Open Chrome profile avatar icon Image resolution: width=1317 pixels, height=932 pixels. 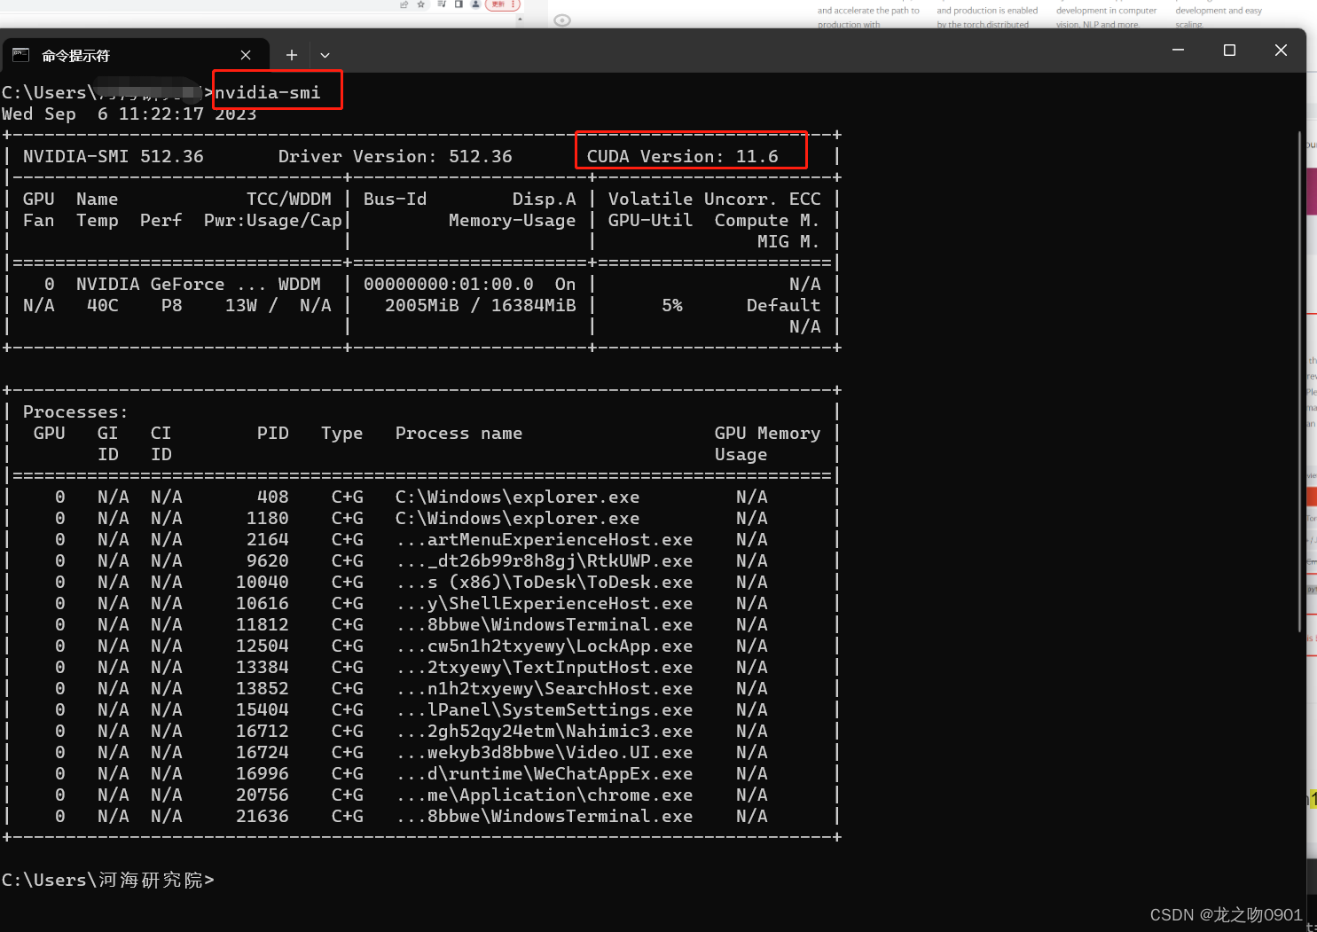[x=475, y=4]
